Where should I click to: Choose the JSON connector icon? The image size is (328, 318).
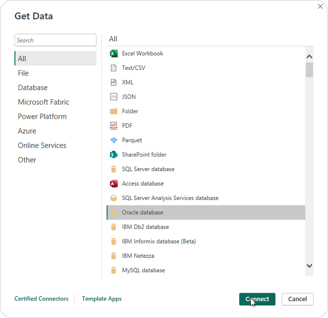point(114,97)
